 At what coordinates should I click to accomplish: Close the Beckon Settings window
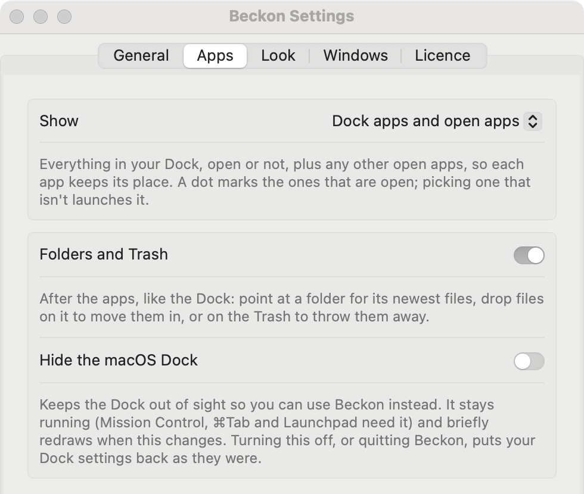click(17, 17)
